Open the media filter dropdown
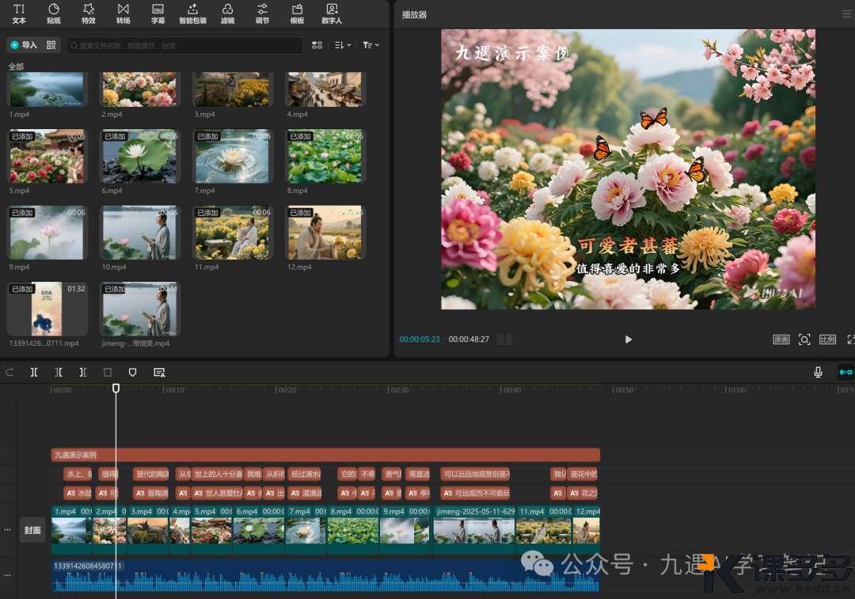The image size is (855, 599). pyautogui.click(x=370, y=45)
